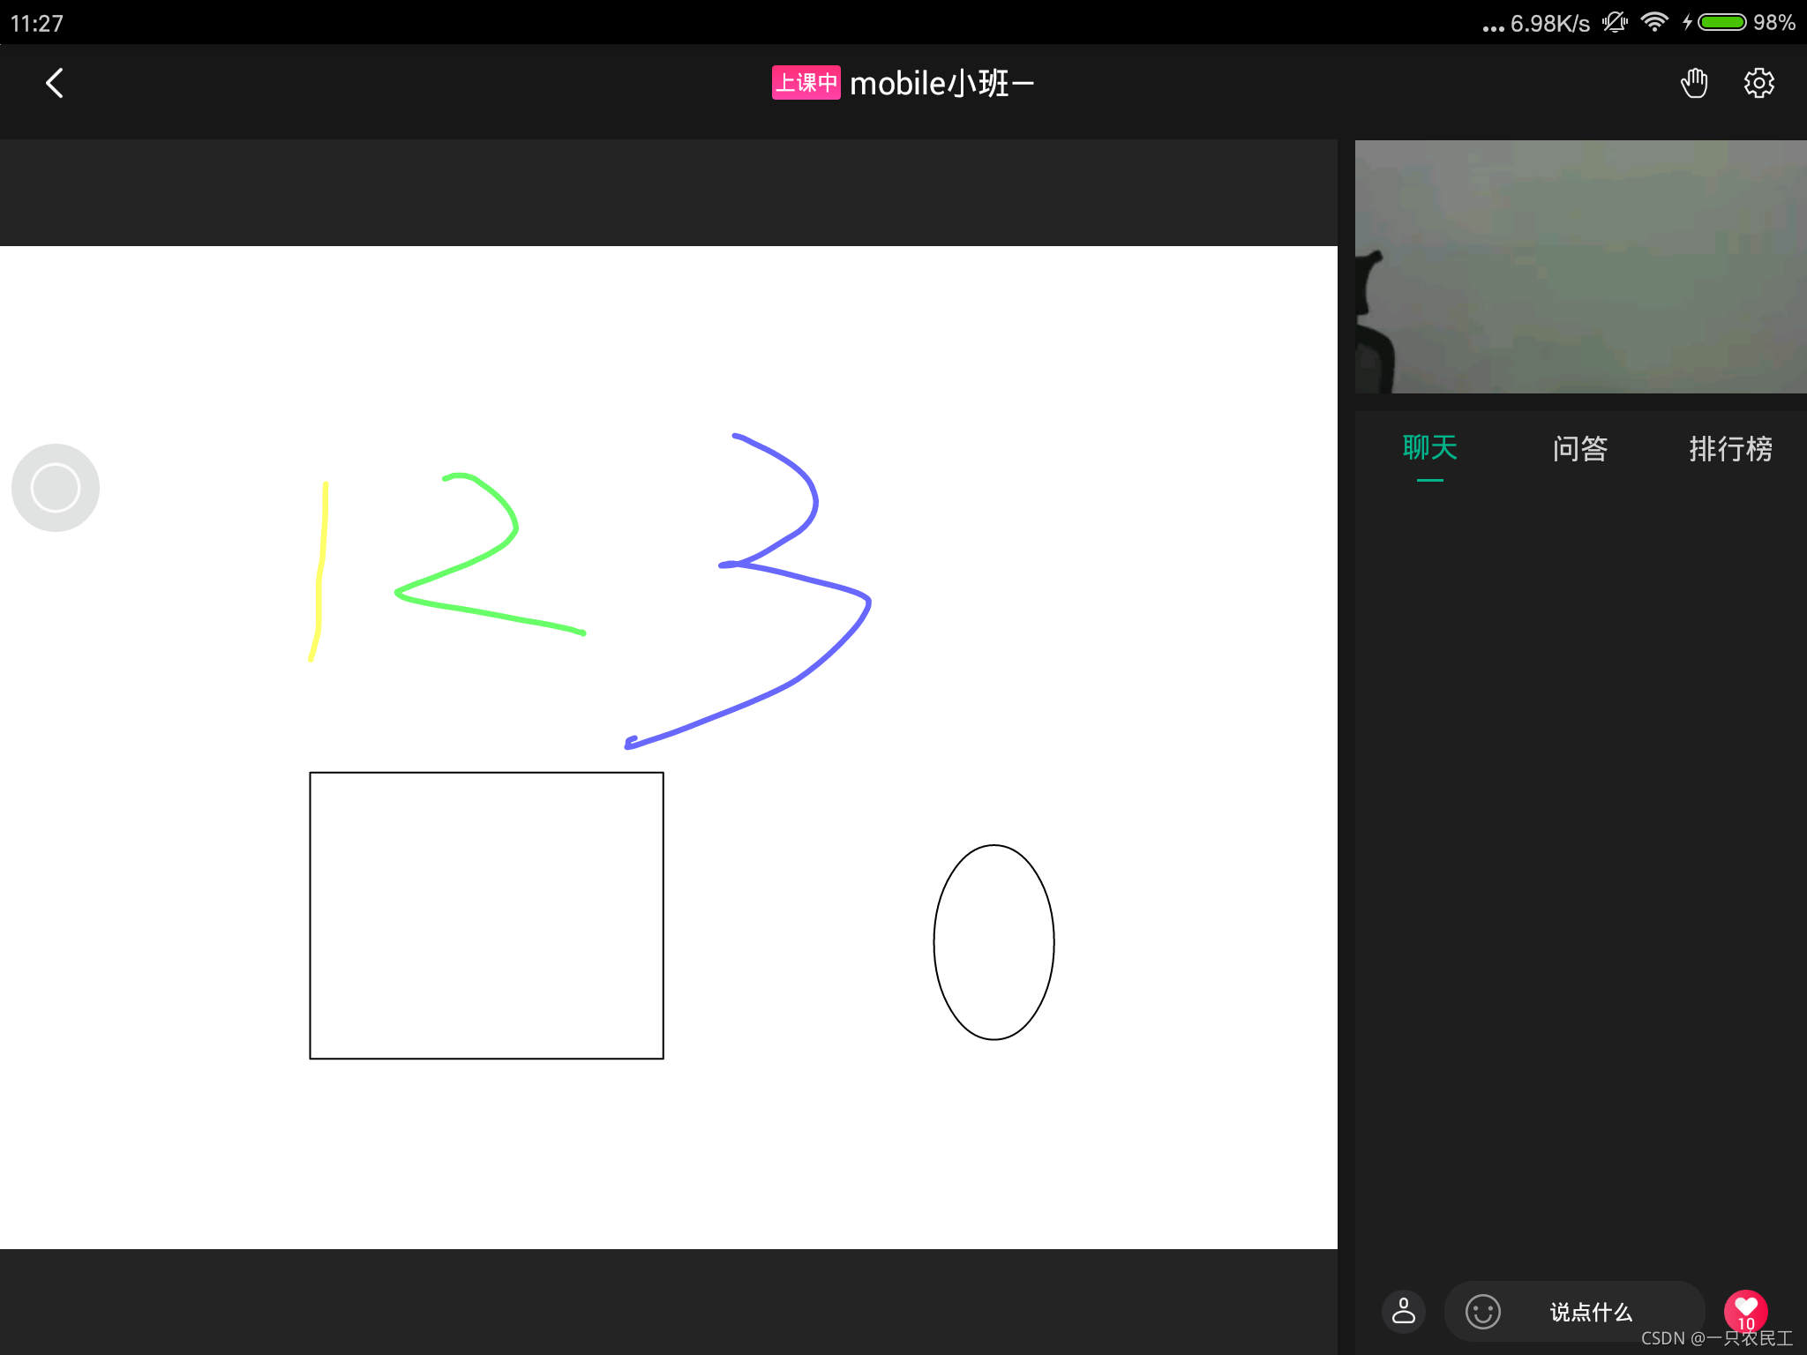Screen dimensions: 1807x1355
Task: Open the 排行榜 leaderboard tab
Action: point(1730,448)
